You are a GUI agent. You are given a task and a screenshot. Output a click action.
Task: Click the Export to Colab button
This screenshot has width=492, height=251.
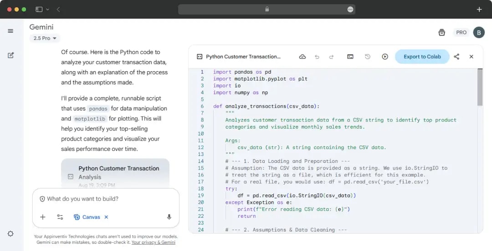[x=422, y=57]
